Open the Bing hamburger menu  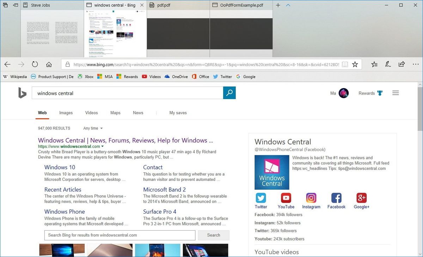[x=396, y=93]
